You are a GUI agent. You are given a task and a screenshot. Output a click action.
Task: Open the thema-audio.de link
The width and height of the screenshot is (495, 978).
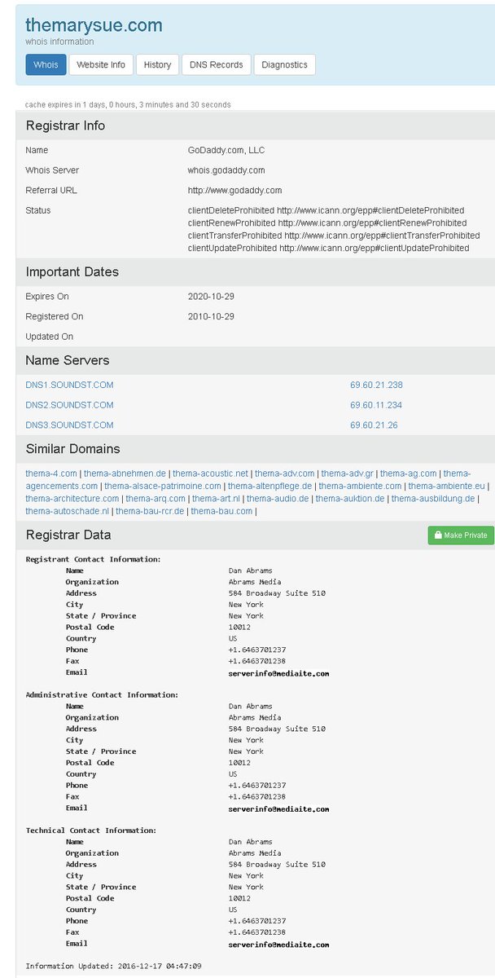tap(278, 499)
